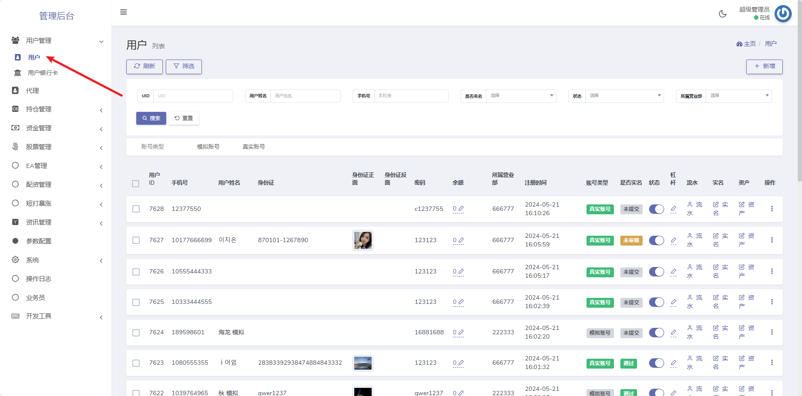
Task: Click the hamburger menu icon to collapse sidebar
Action: (123, 12)
